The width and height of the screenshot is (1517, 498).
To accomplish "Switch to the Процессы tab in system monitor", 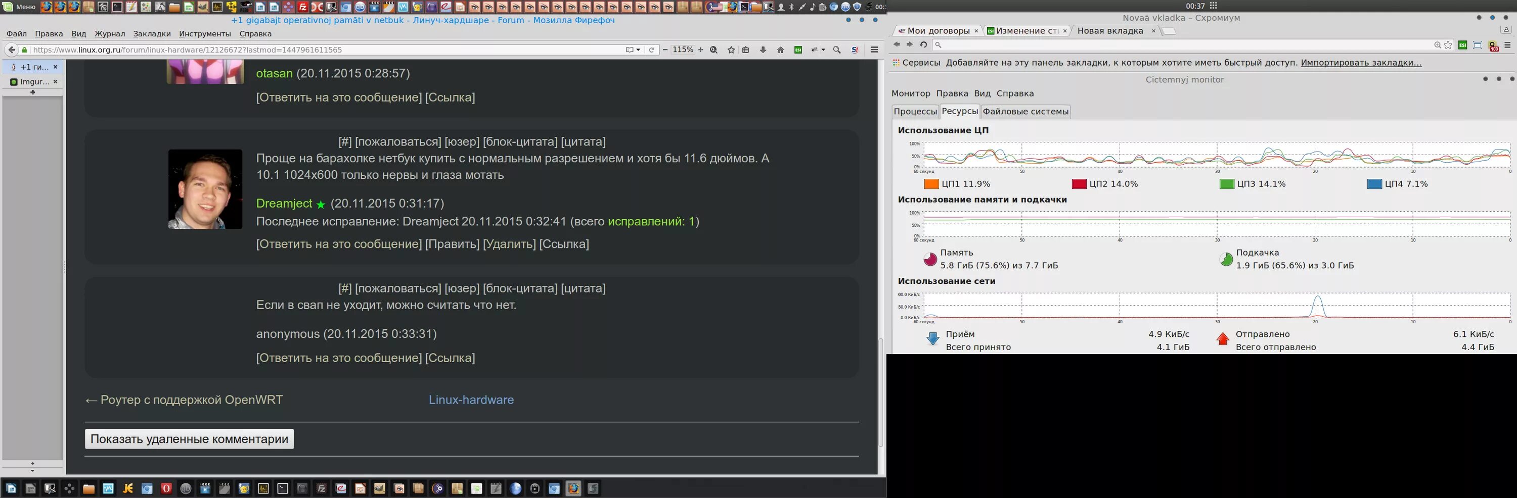I will click(x=915, y=112).
